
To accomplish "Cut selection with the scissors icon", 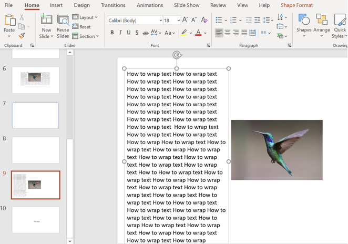I will [x=22, y=17].
